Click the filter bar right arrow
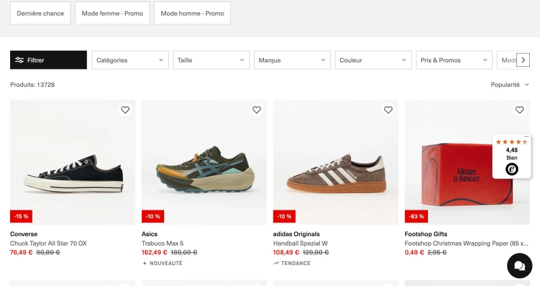This screenshot has width=540, height=286. pyautogui.click(x=524, y=60)
